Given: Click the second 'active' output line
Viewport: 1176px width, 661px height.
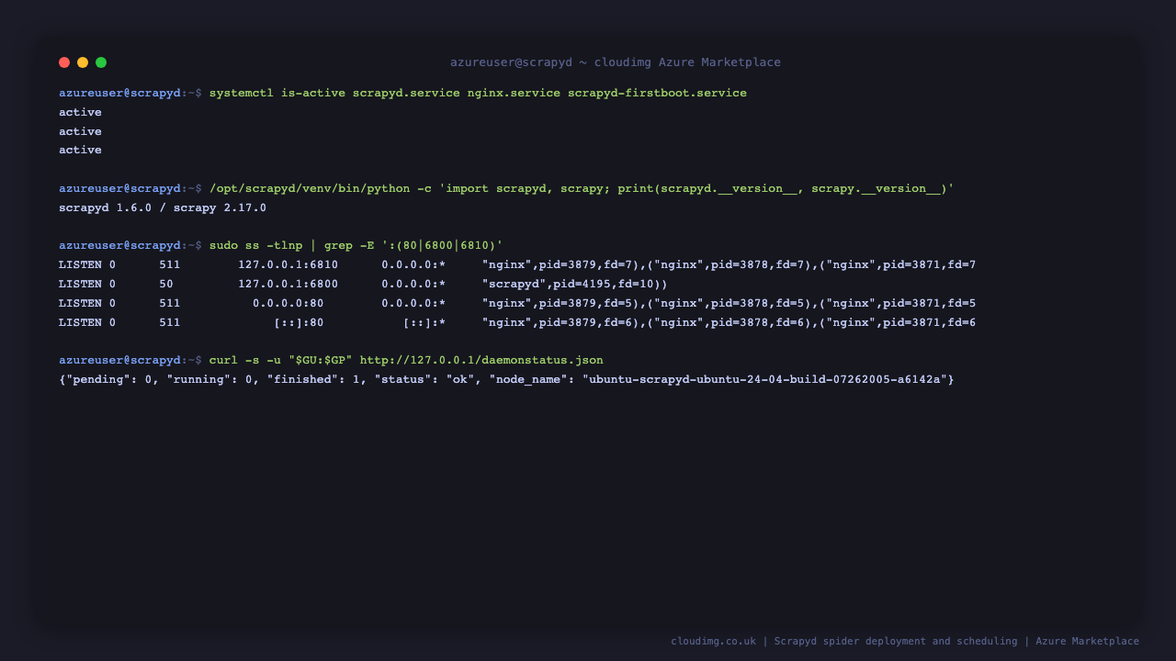Looking at the screenshot, I should tap(80, 131).
